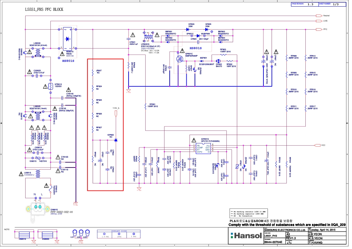Select the 2PHI eyelet size cell
Viewport: 352px width, 249px height.
pyautogui.click(x=119, y=236)
